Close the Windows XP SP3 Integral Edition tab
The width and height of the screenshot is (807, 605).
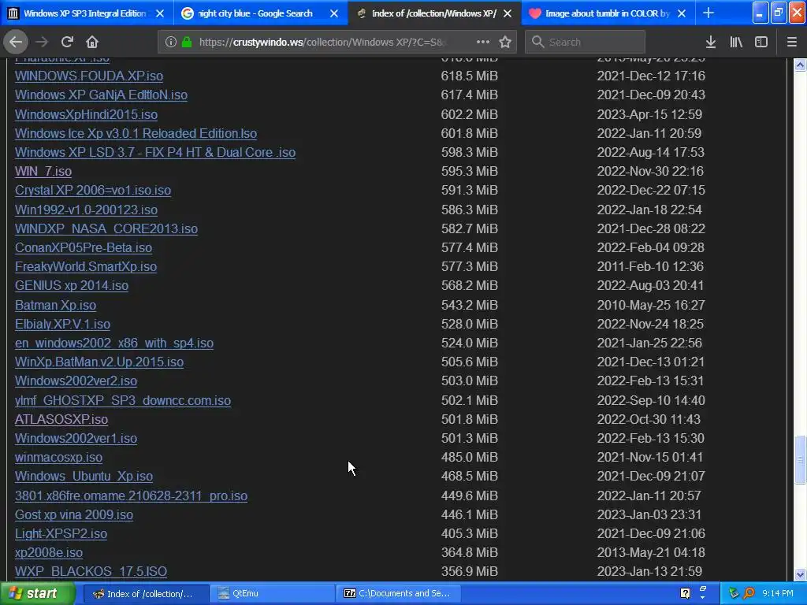coord(160,13)
